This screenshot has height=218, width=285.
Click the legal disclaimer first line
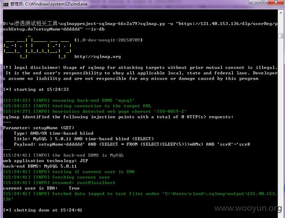(140, 68)
